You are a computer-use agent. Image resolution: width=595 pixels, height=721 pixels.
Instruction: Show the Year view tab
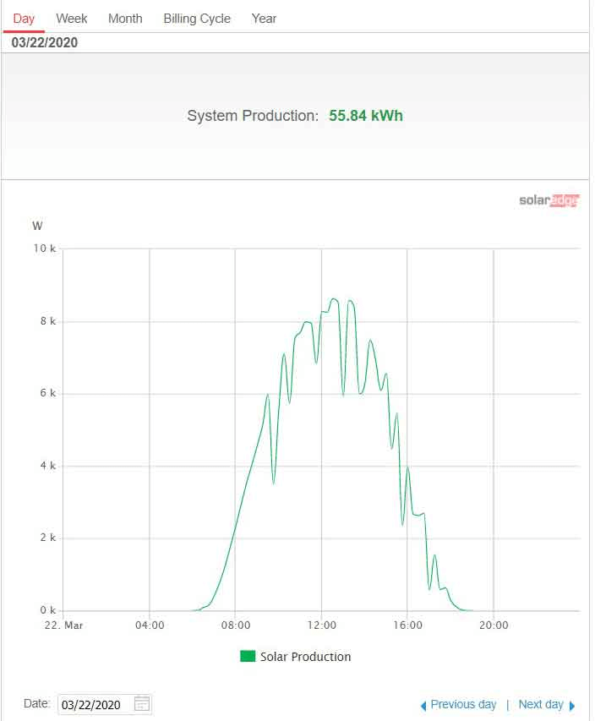(264, 18)
